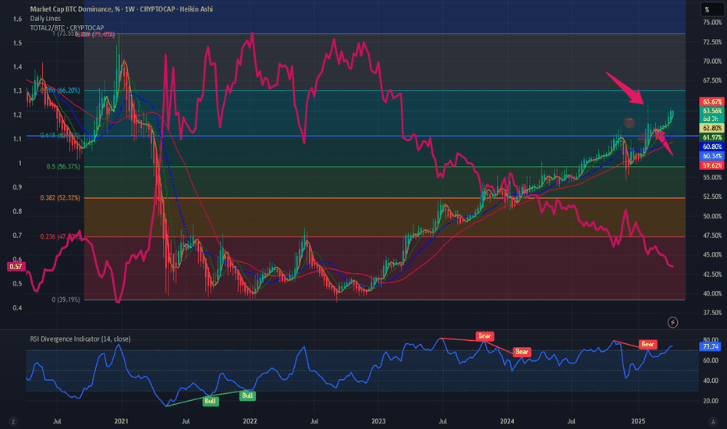This screenshot has width=727, height=429.
Task: Select the Market Cap BTC Dominance legend title
Action: (122, 9)
